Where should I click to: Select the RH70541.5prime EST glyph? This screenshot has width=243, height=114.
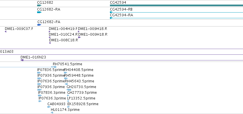tap(54, 67)
